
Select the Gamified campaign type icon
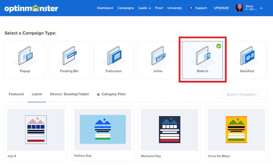tap(247, 56)
